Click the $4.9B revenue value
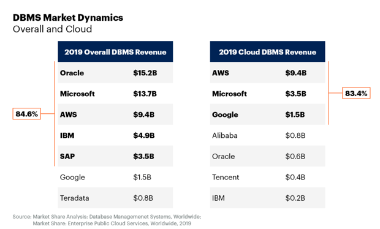 (x=143, y=135)
